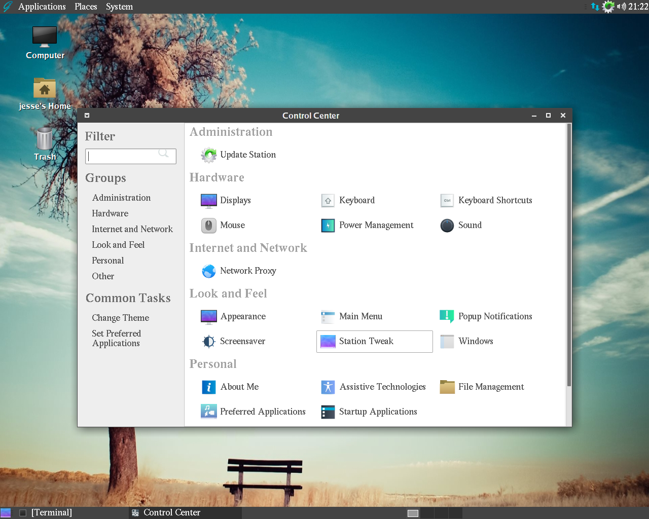Screen dimensions: 649x519
Task: Open Appearance settings icon
Action: tap(208, 316)
